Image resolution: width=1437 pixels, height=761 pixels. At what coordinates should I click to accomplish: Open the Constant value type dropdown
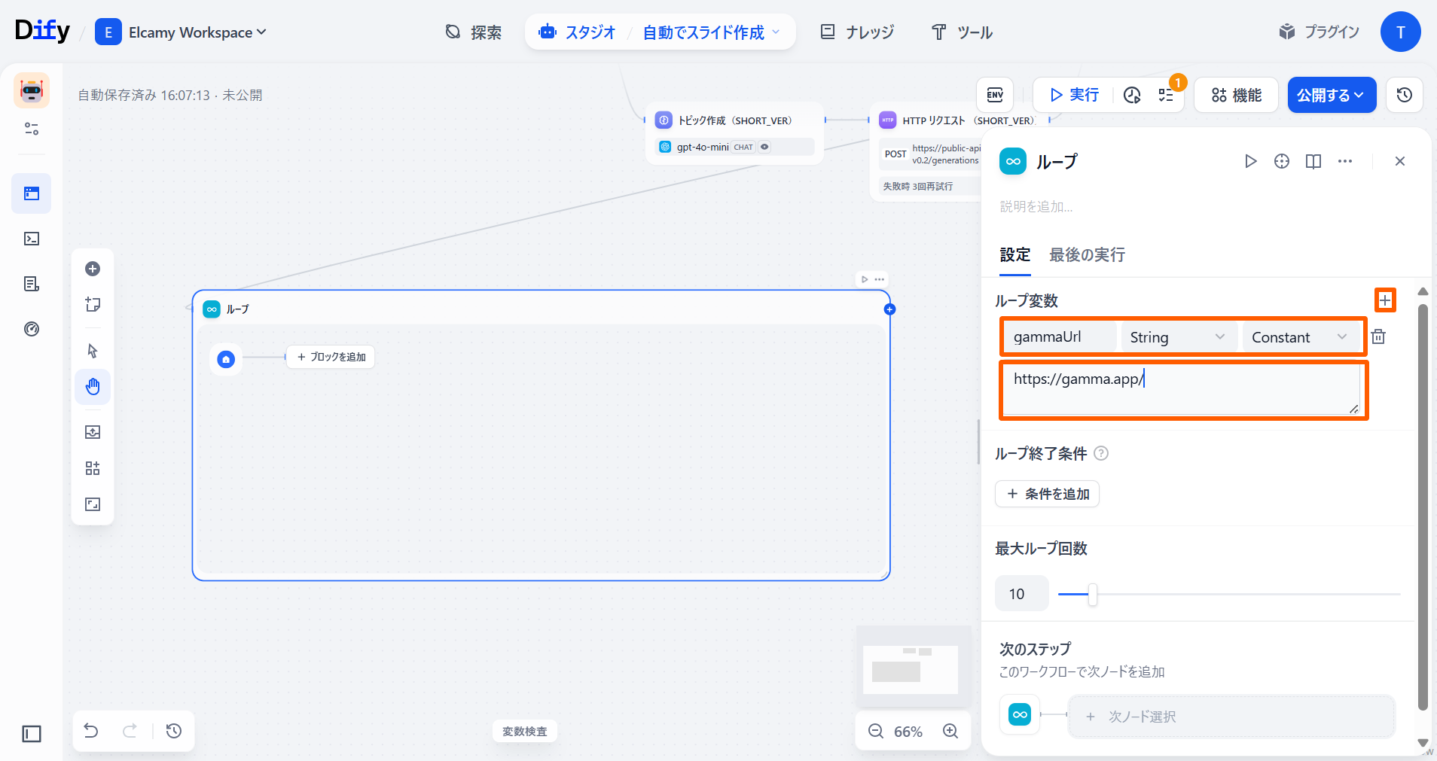pos(1298,337)
